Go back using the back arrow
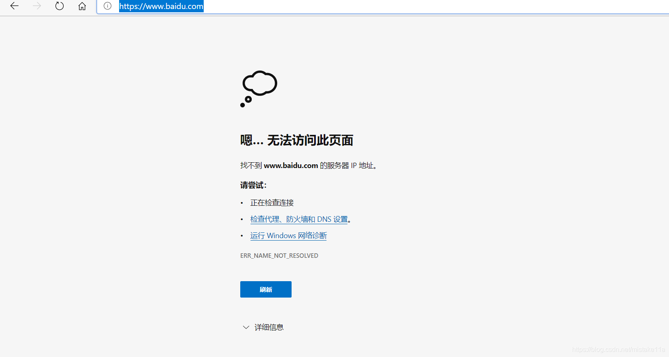Image resolution: width=669 pixels, height=357 pixels. (14, 6)
